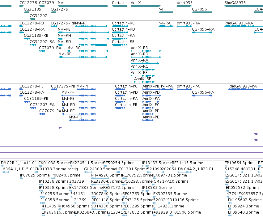This screenshot has width=263, height=217.
Task: Select the CG17279 gene bar
Action: pos(53,12)
